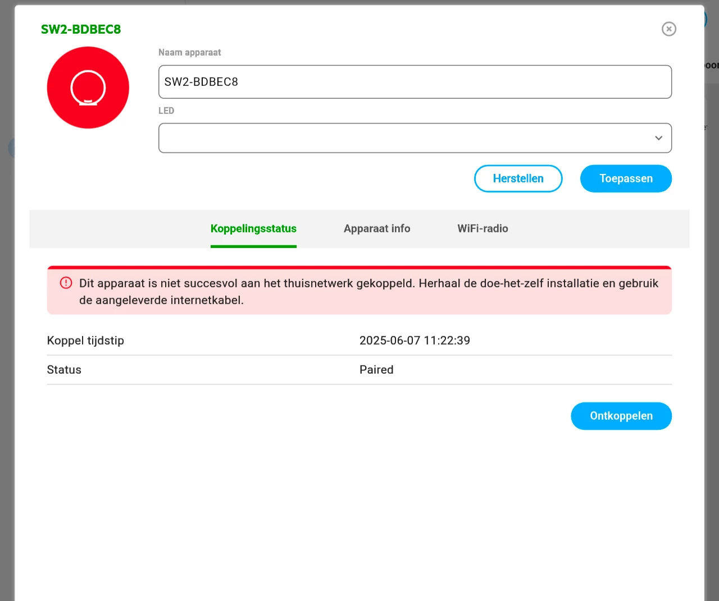This screenshot has width=719, height=601.
Task: Open the WiFi-radio tab
Action: click(x=483, y=229)
